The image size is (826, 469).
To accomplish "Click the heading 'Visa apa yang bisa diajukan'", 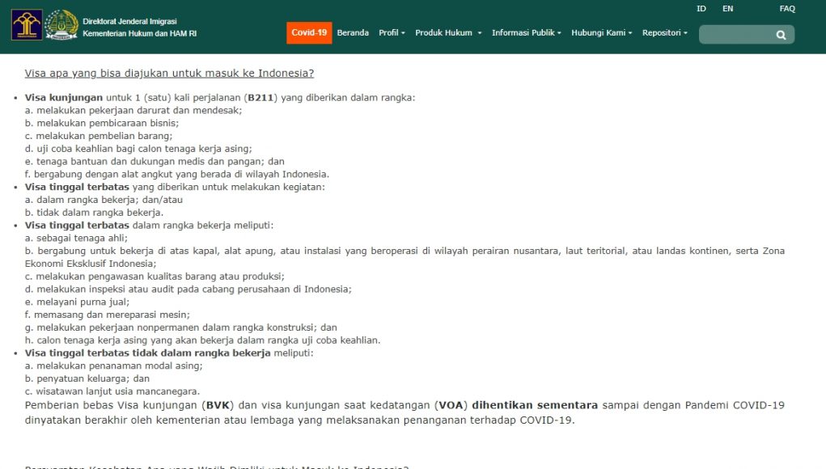I will tap(169, 74).
